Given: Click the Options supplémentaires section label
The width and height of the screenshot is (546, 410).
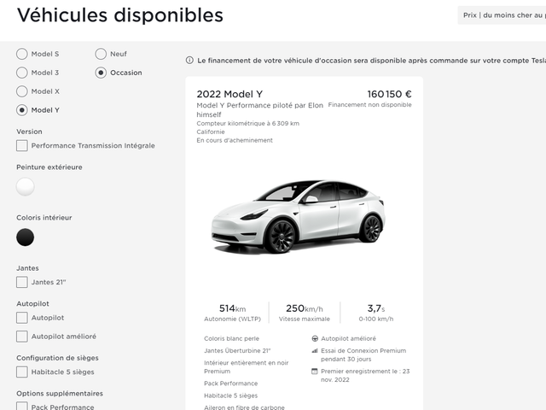Looking at the screenshot, I should (x=60, y=394).
